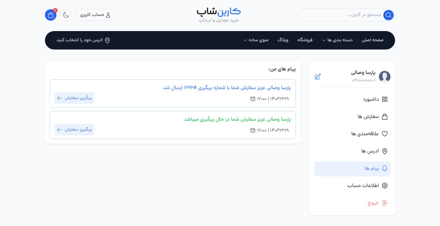Viewport: 440px width, 226px height.
Task: Click the blue search magnifier icon
Action: 388,15
